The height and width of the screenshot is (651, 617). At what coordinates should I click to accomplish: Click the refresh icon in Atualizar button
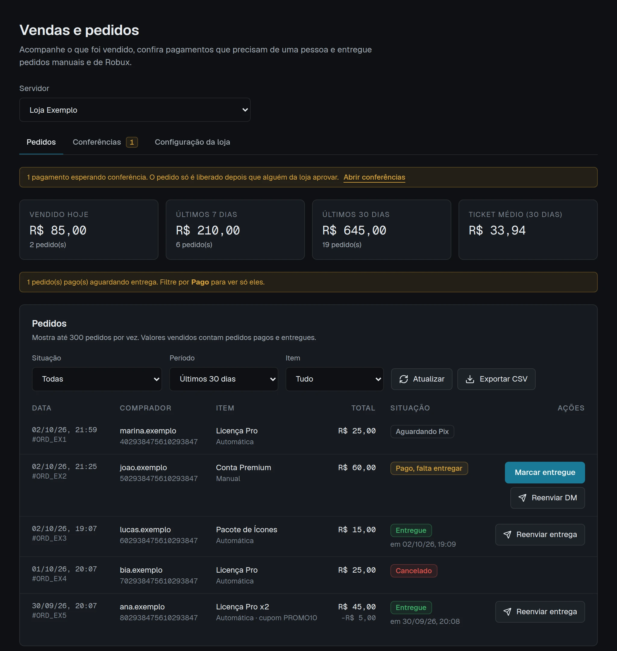click(x=403, y=379)
